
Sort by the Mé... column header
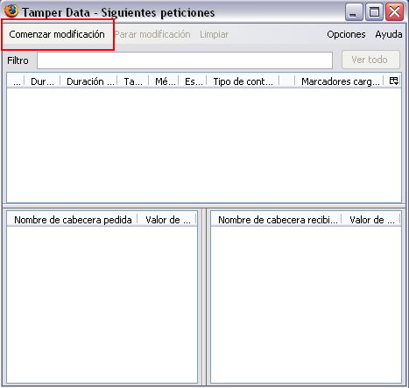pos(164,81)
